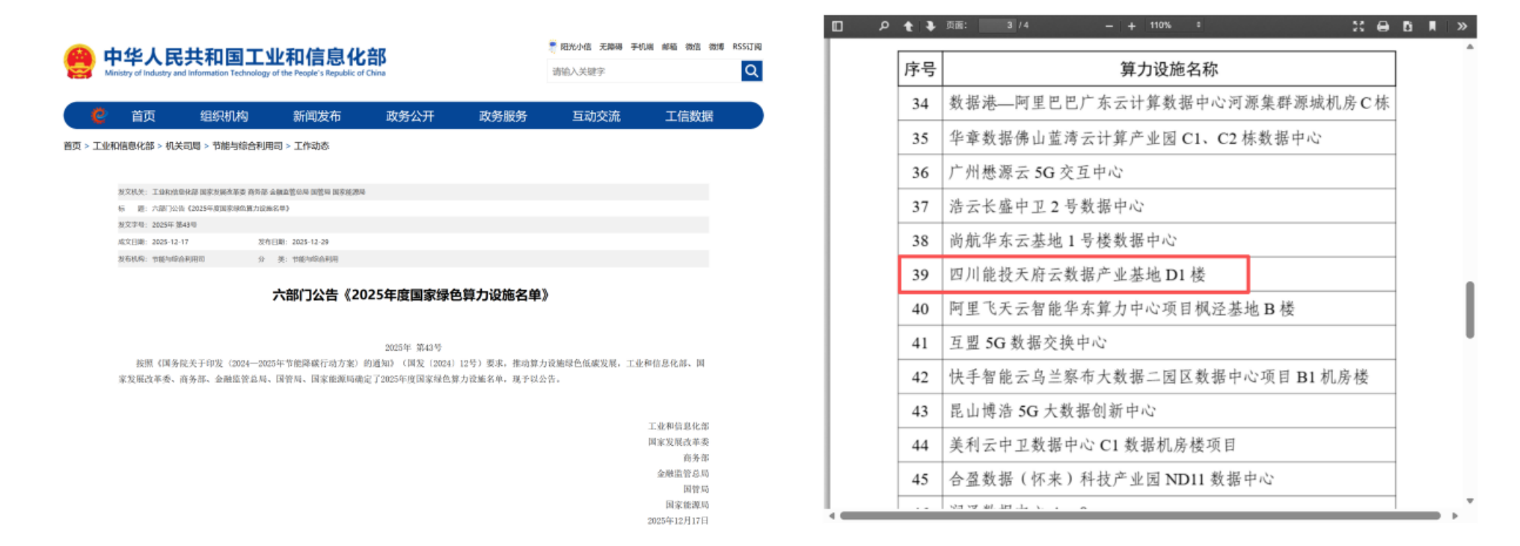Print the PDF document

point(1382,26)
